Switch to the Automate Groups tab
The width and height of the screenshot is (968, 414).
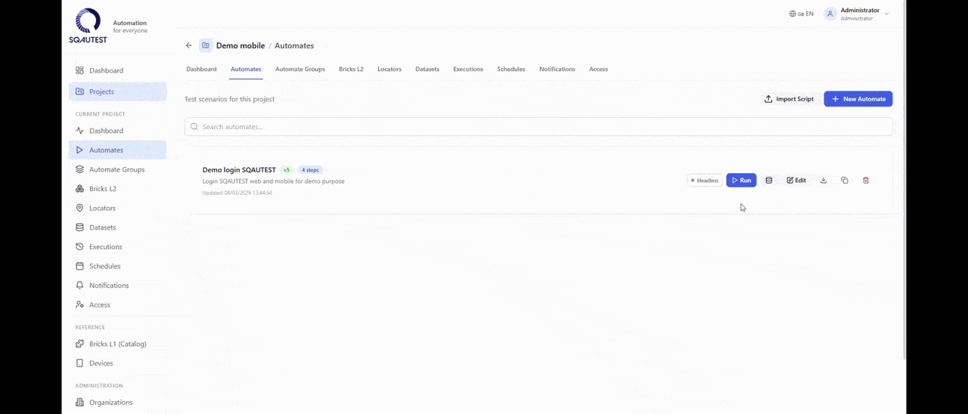tap(299, 69)
